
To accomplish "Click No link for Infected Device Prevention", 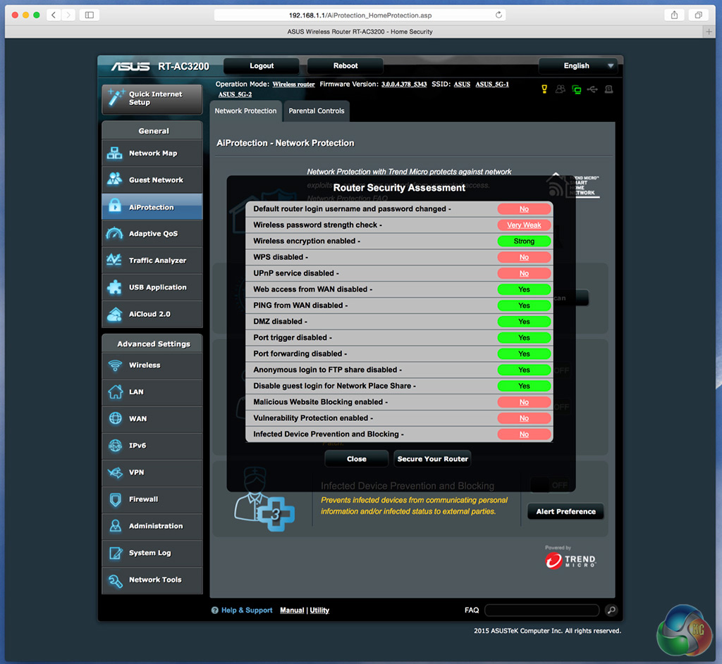I will click(x=524, y=434).
